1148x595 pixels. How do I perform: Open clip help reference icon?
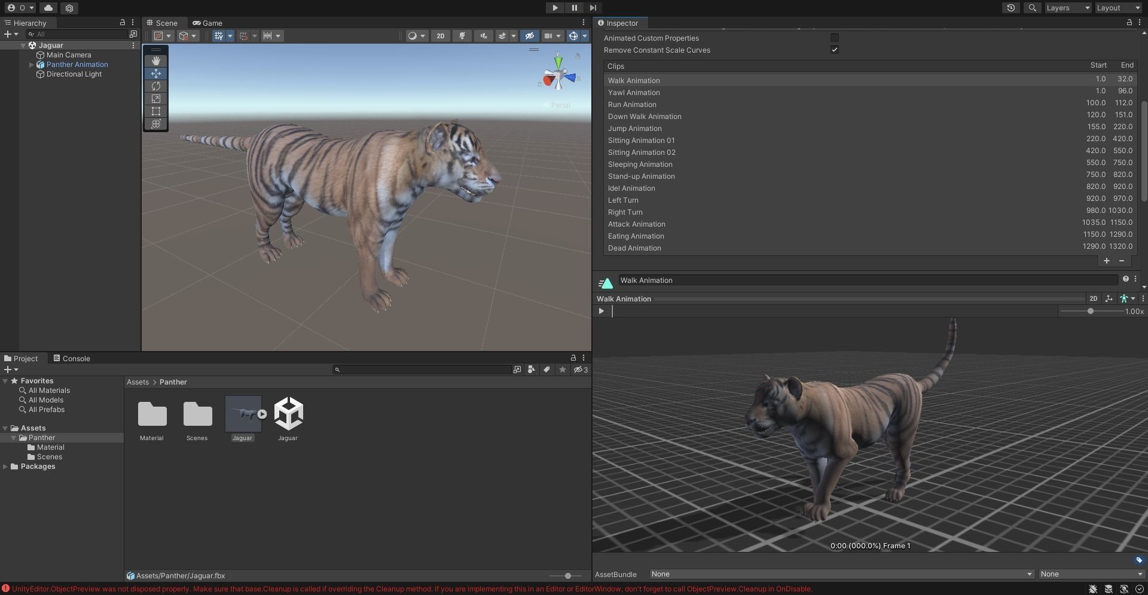(x=1125, y=279)
